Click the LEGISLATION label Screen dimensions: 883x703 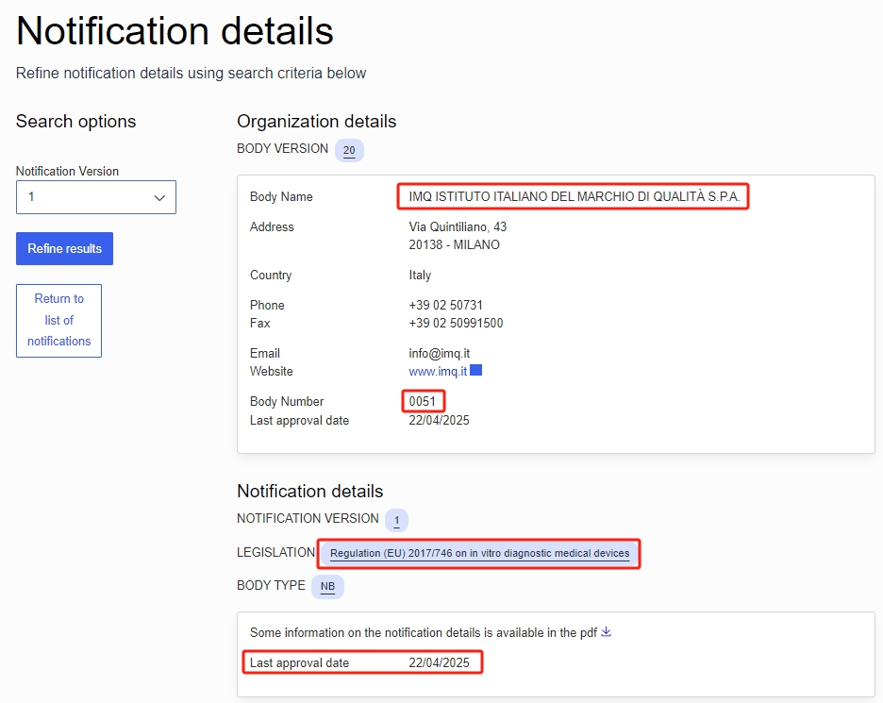275,553
